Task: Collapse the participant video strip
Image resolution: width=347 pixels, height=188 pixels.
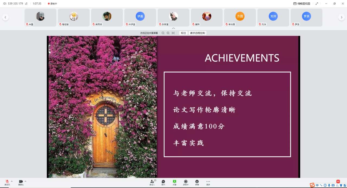Action: [173, 28]
